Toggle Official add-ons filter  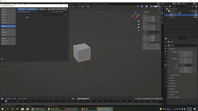(x=22, y=9)
